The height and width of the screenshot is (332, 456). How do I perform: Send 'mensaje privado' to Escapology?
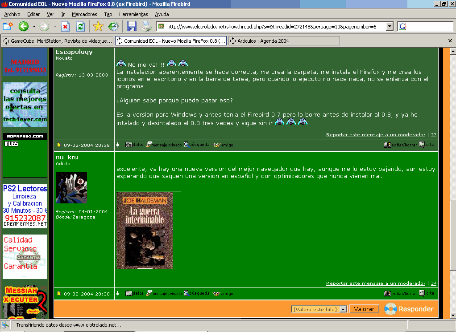(164, 145)
